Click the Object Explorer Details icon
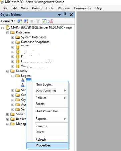The height and width of the screenshot is (151, 121). tap(50, 21)
